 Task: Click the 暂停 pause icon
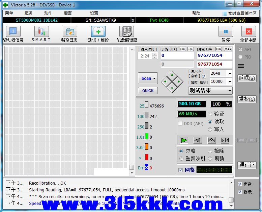pyautogui.click(x=226, y=32)
